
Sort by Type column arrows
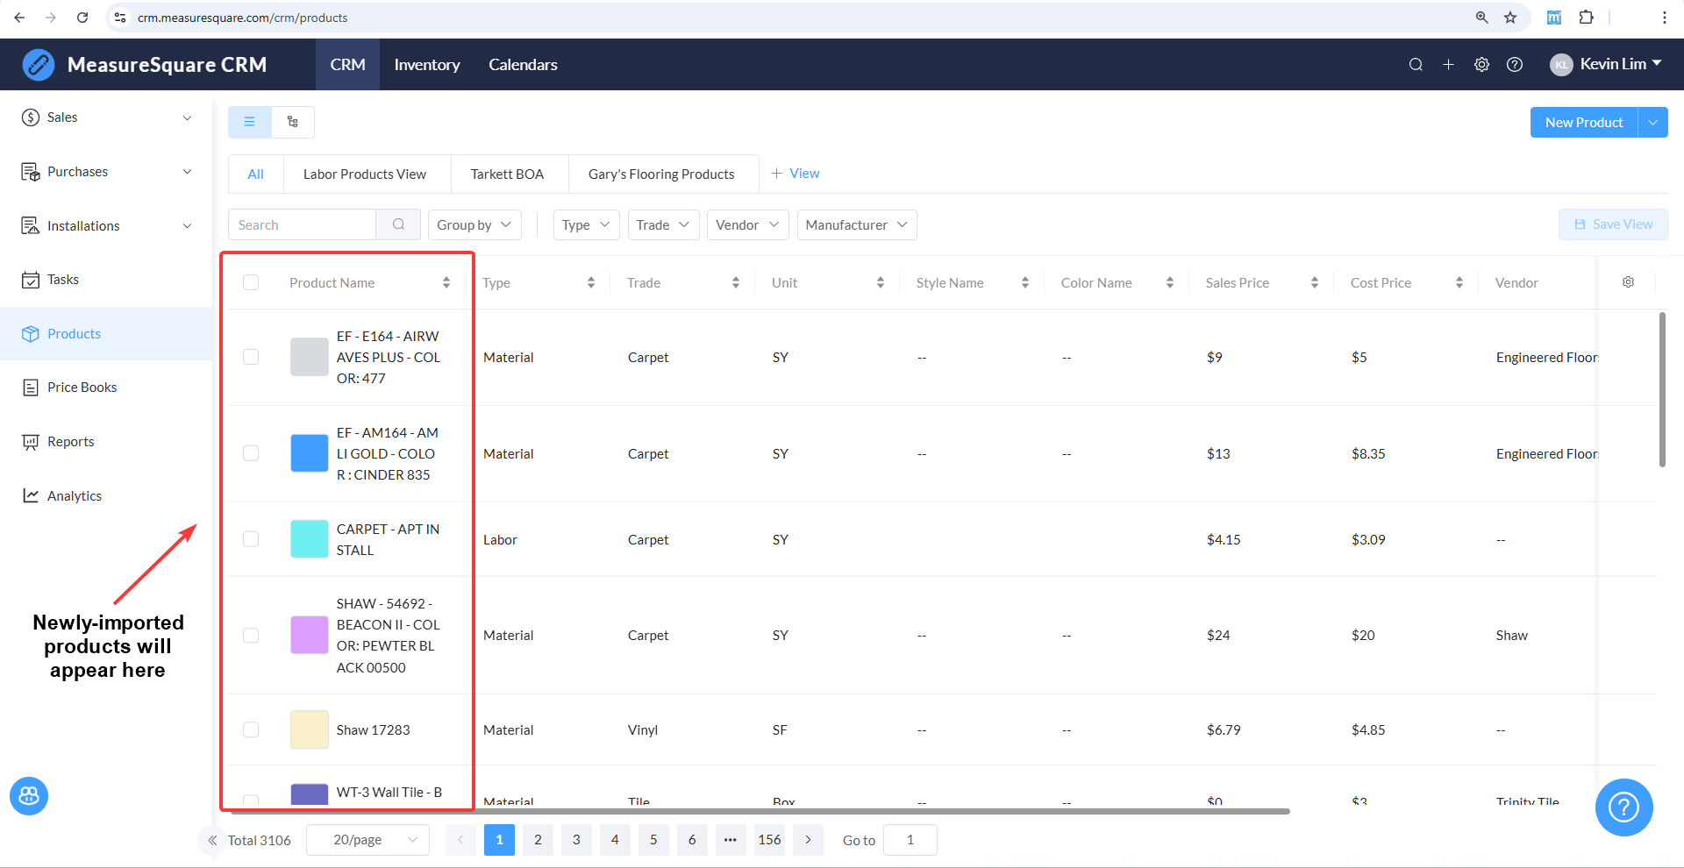591,282
